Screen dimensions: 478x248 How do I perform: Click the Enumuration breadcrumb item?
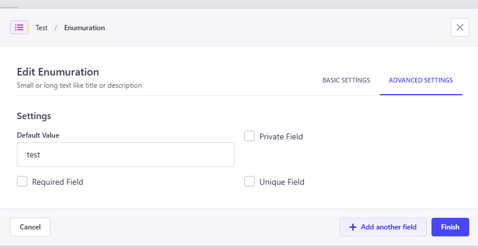pyautogui.click(x=84, y=28)
